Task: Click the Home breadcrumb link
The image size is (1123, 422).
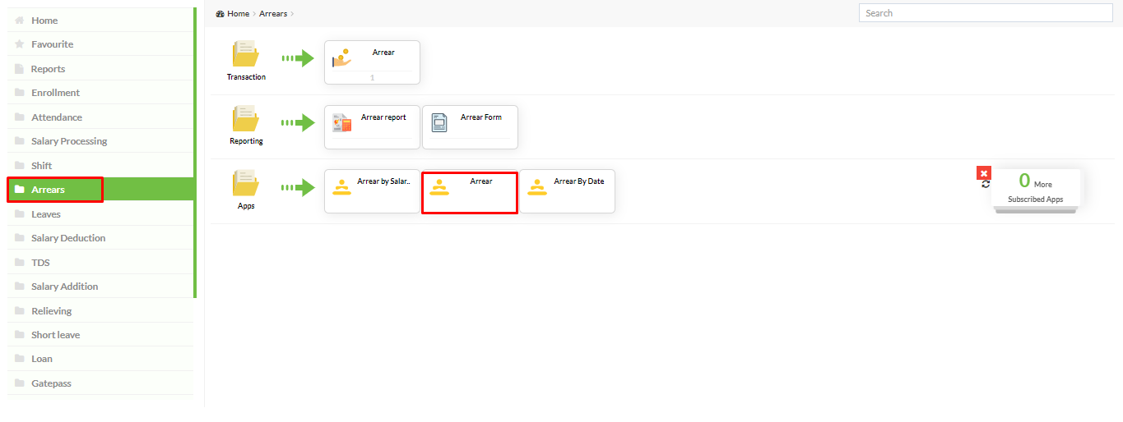Action: tap(238, 14)
